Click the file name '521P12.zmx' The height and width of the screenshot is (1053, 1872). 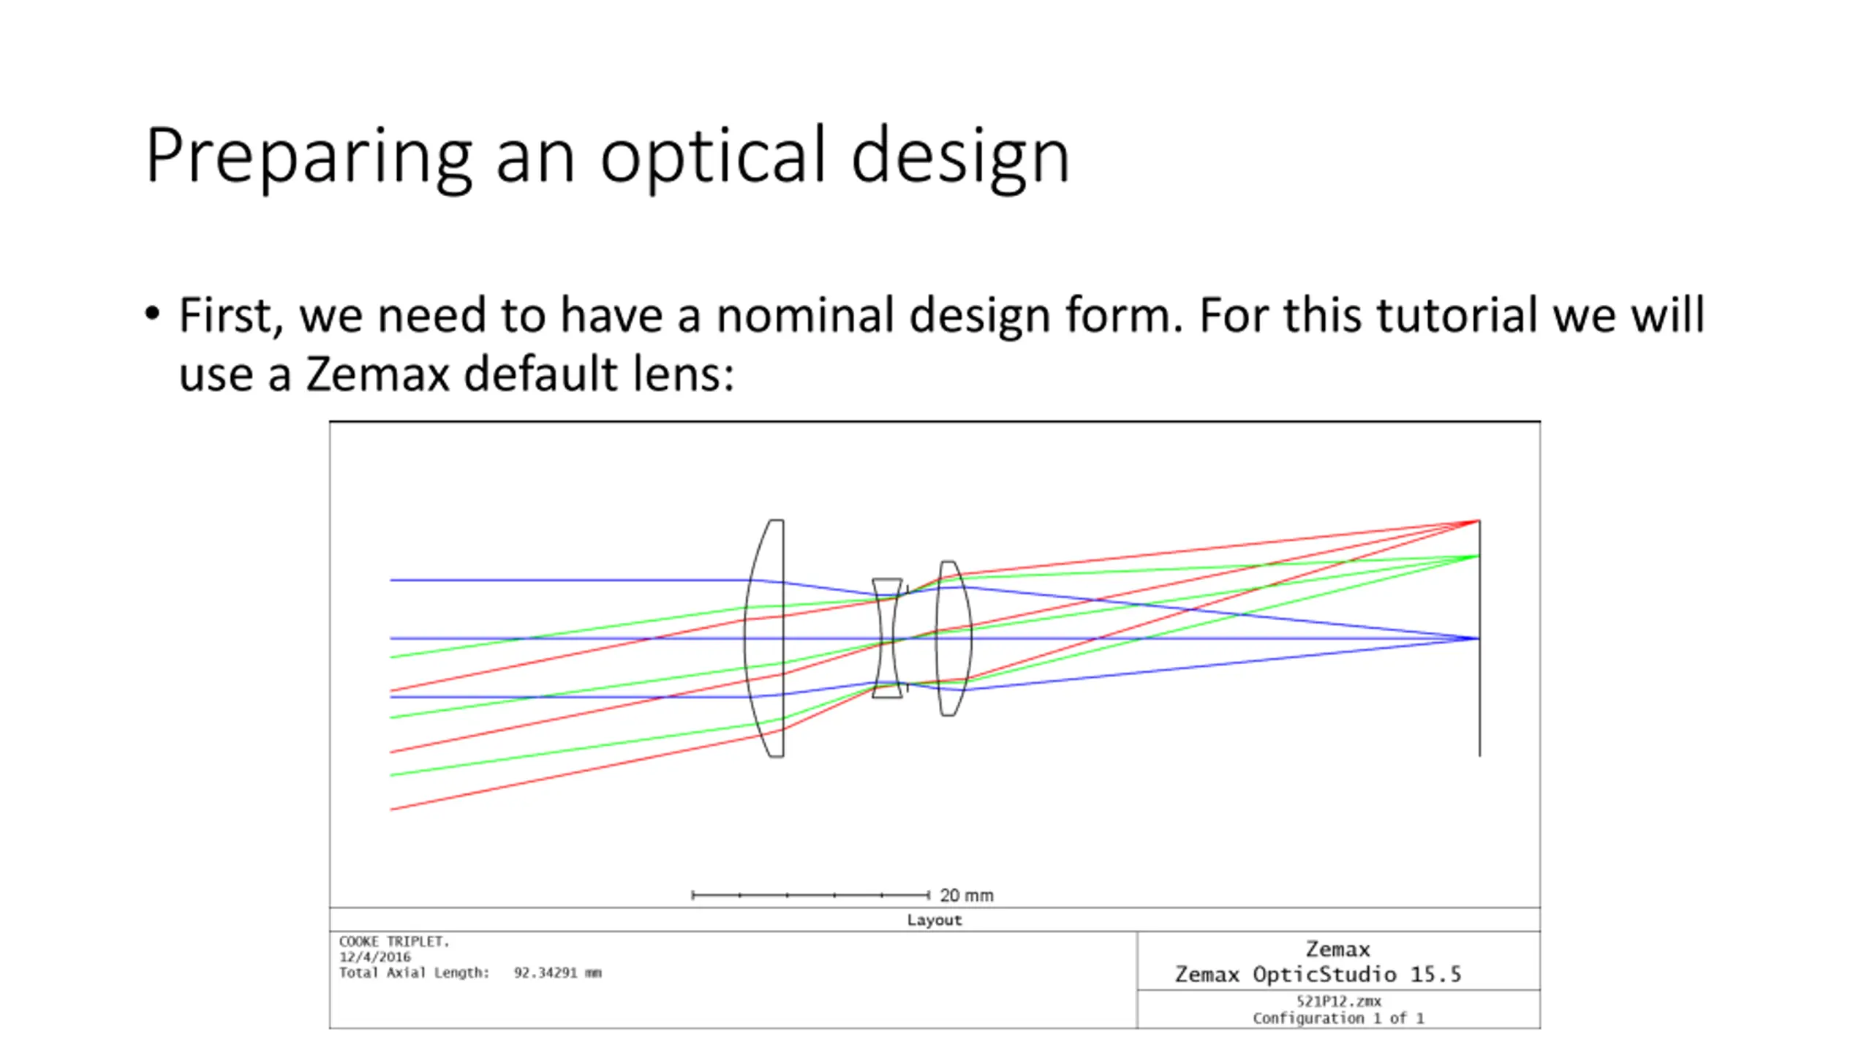pyautogui.click(x=1338, y=1001)
